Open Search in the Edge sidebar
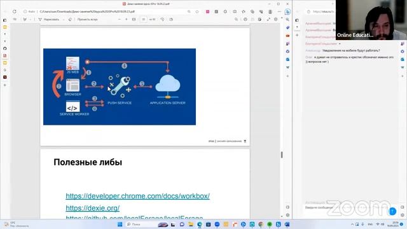Screen dimensions: 407x229 (x=287, y=20)
